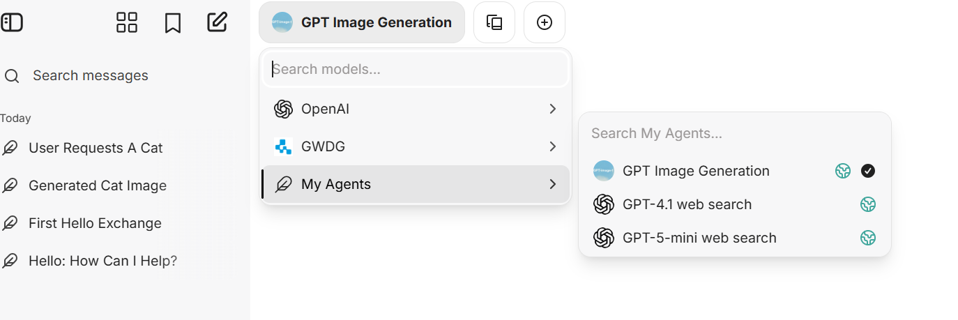This screenshot has height=320, width=958.
Task: Start a new chat with pencil icon
Action: click(x=218, y=22)
